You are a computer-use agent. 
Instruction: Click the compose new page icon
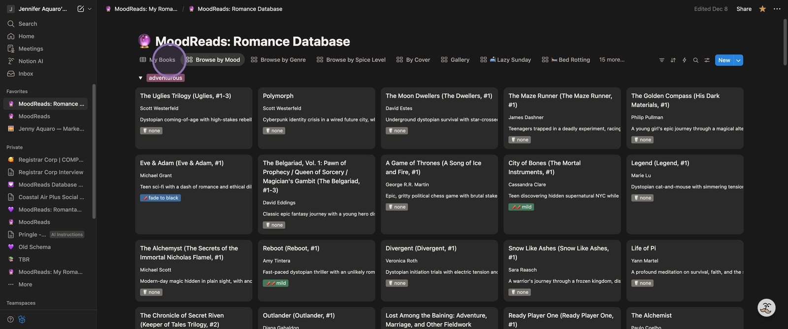80,9
